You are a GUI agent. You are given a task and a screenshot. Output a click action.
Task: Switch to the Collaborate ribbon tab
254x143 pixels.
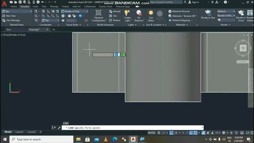90,7
